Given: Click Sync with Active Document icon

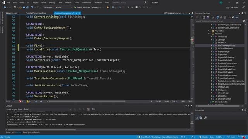Looking at the screenshot, I should 218,17.
